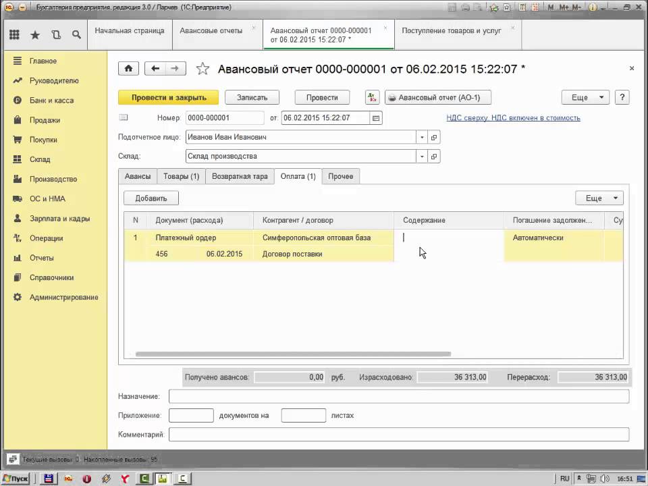The height and width of the screenshot is (486, 648).
Task: Click the search magnifier icon
Action: point(76,34)
